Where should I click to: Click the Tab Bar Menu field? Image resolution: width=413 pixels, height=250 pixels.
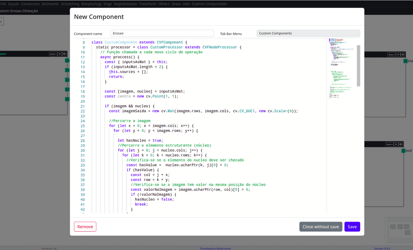pos(308,34)
